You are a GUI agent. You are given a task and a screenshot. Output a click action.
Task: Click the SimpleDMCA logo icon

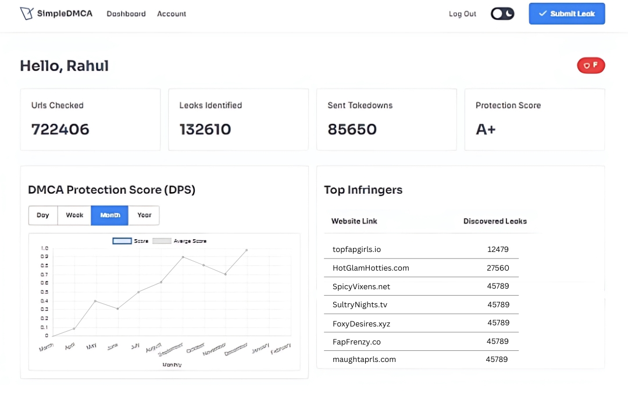tap(27, 13)
